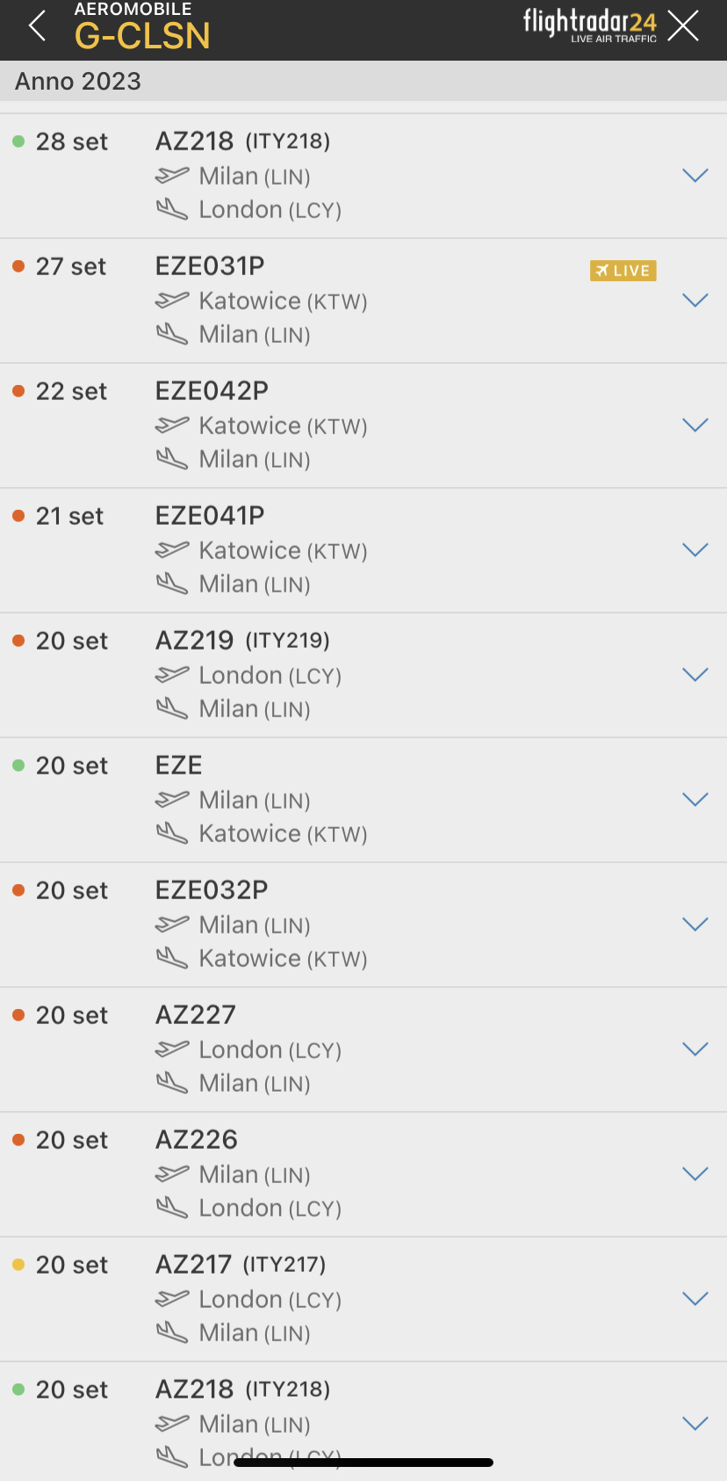The width and height of the screenshot is (727, 1481).
Task: Tap the landing icon in AZ226 row
Action: (x=172, y=1208)
